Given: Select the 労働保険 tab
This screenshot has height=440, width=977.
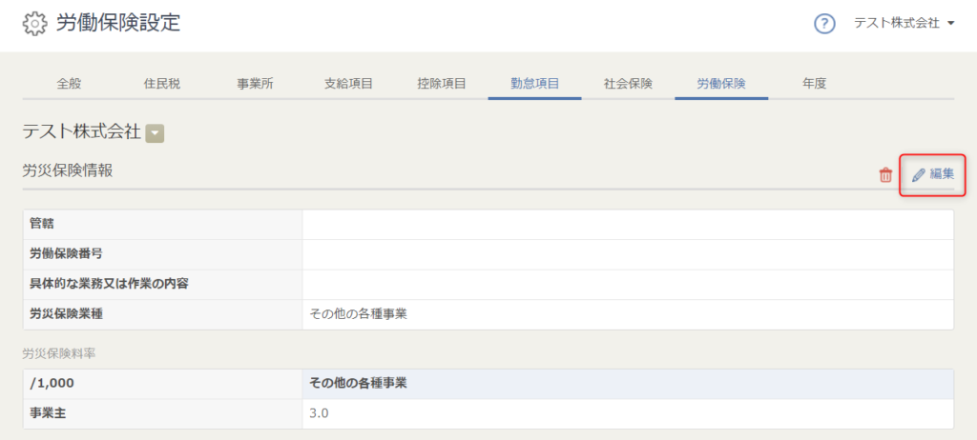Looking at the screenshot, I should [721, 84].
